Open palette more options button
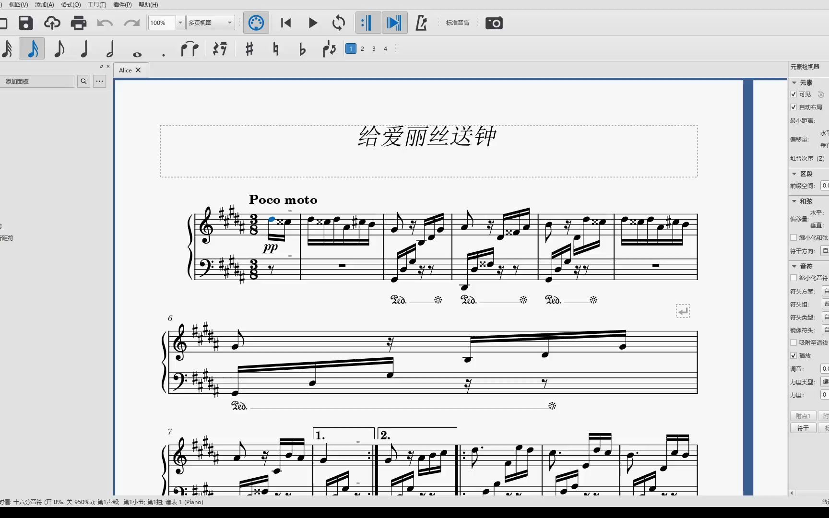 99,82
